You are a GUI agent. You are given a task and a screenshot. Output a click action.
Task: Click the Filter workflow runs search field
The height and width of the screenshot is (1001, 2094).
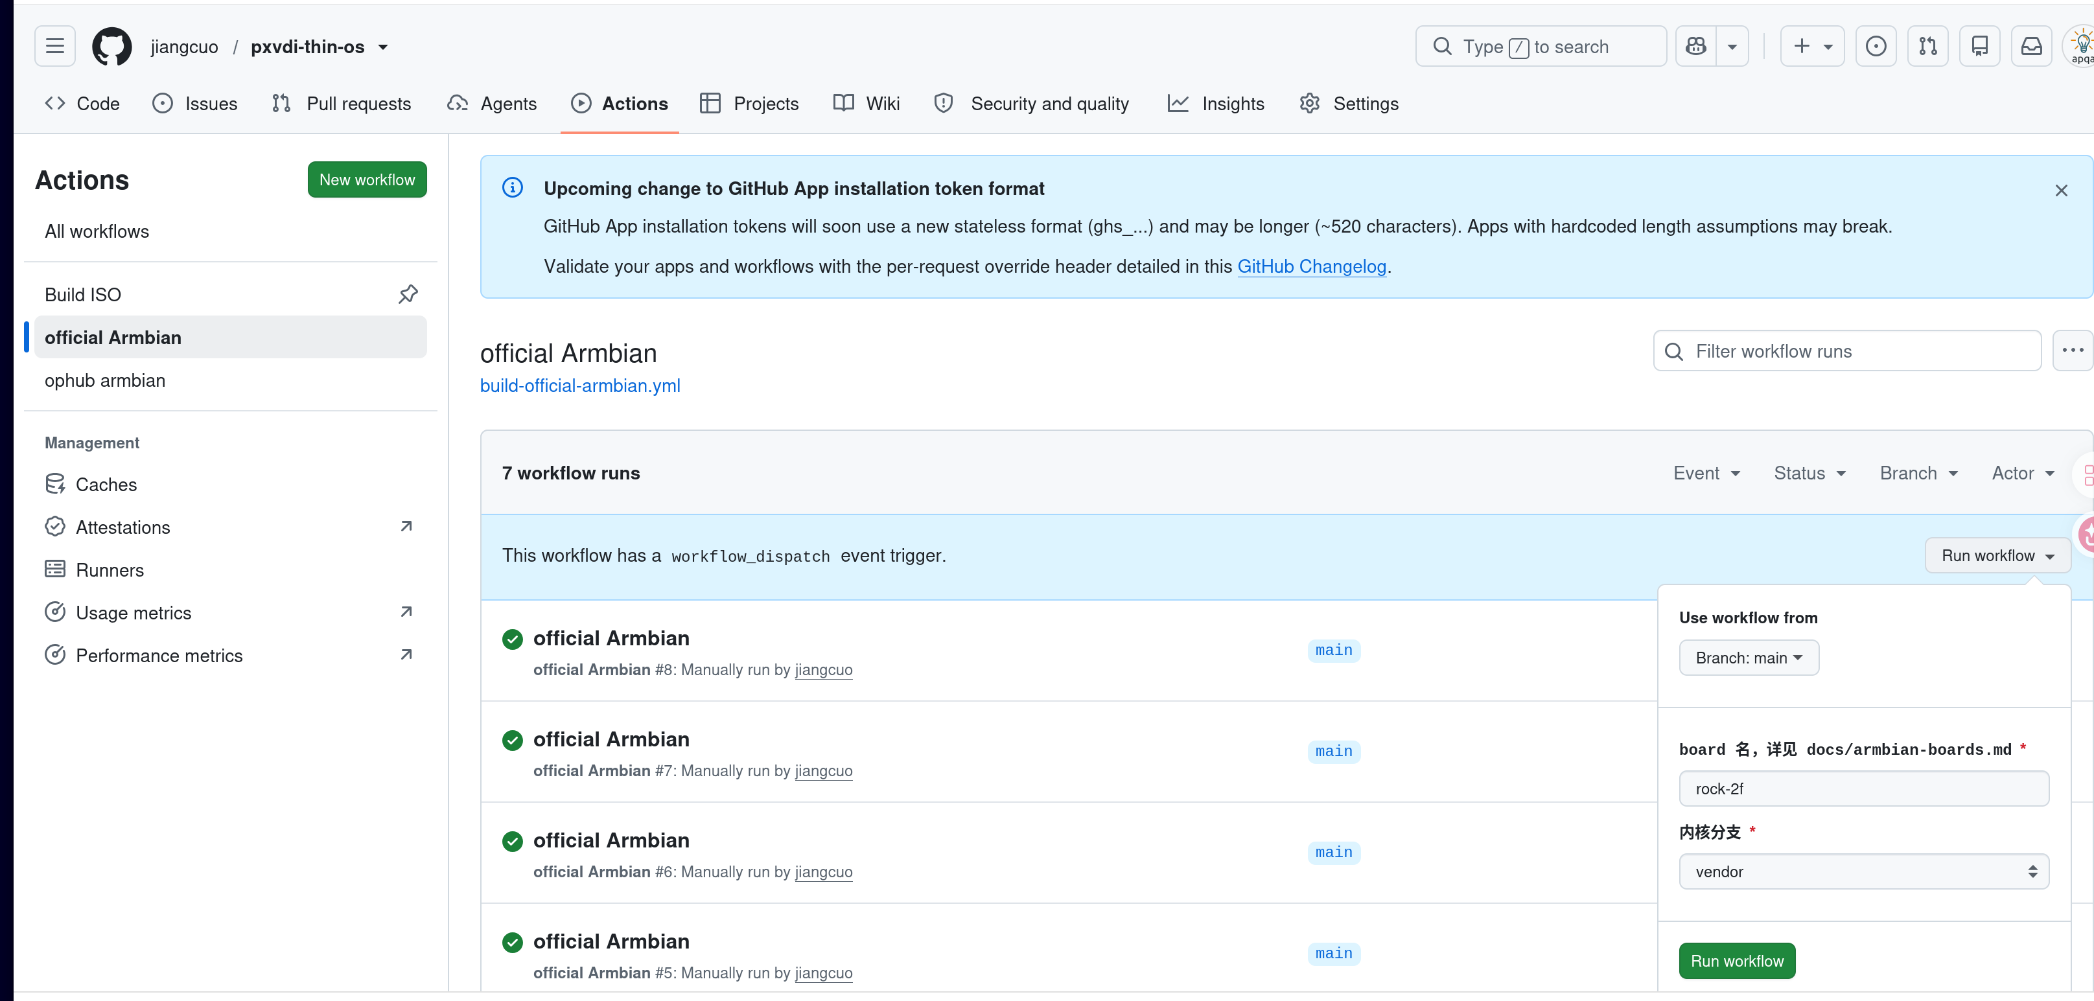pyautogui.click(x=1847, y=350)
